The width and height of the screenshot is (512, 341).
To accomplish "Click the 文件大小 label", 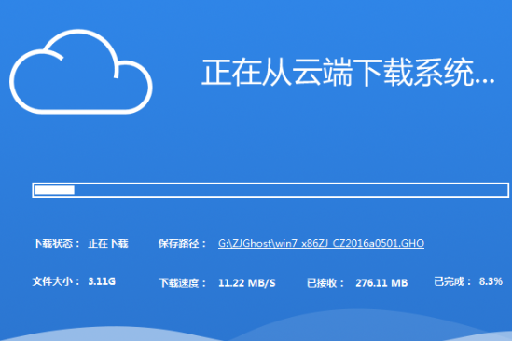I will tap(56, 281).
